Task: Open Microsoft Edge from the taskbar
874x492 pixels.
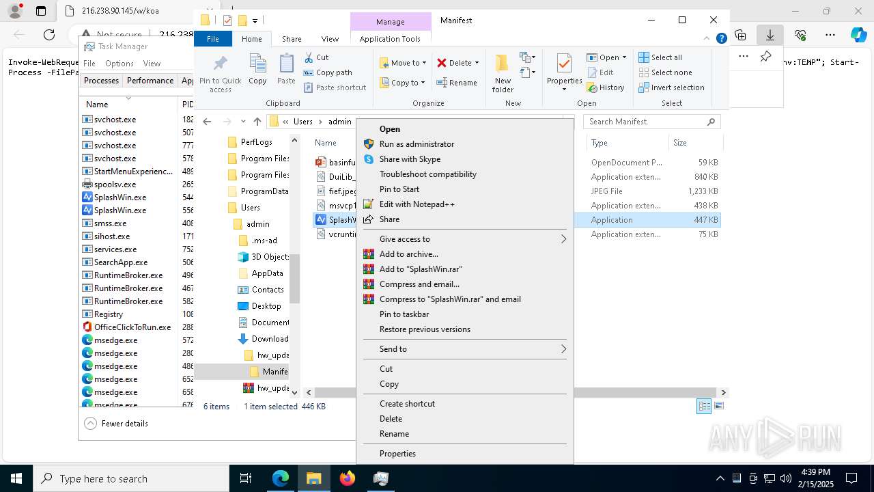Action: 281,478
